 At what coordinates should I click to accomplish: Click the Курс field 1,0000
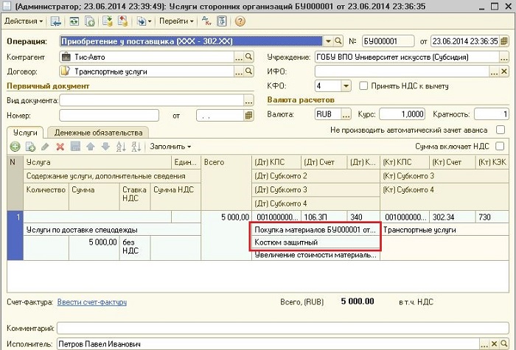click(402, 114)
